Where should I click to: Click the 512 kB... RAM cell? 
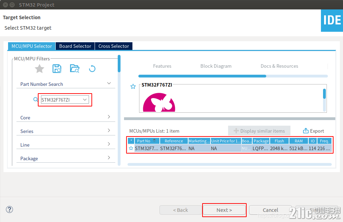pyautogui.click(x=299, y=148)
